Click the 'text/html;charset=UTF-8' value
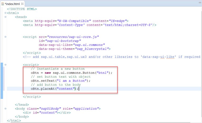This screenshot has width=202, height=123. (128, 25)
